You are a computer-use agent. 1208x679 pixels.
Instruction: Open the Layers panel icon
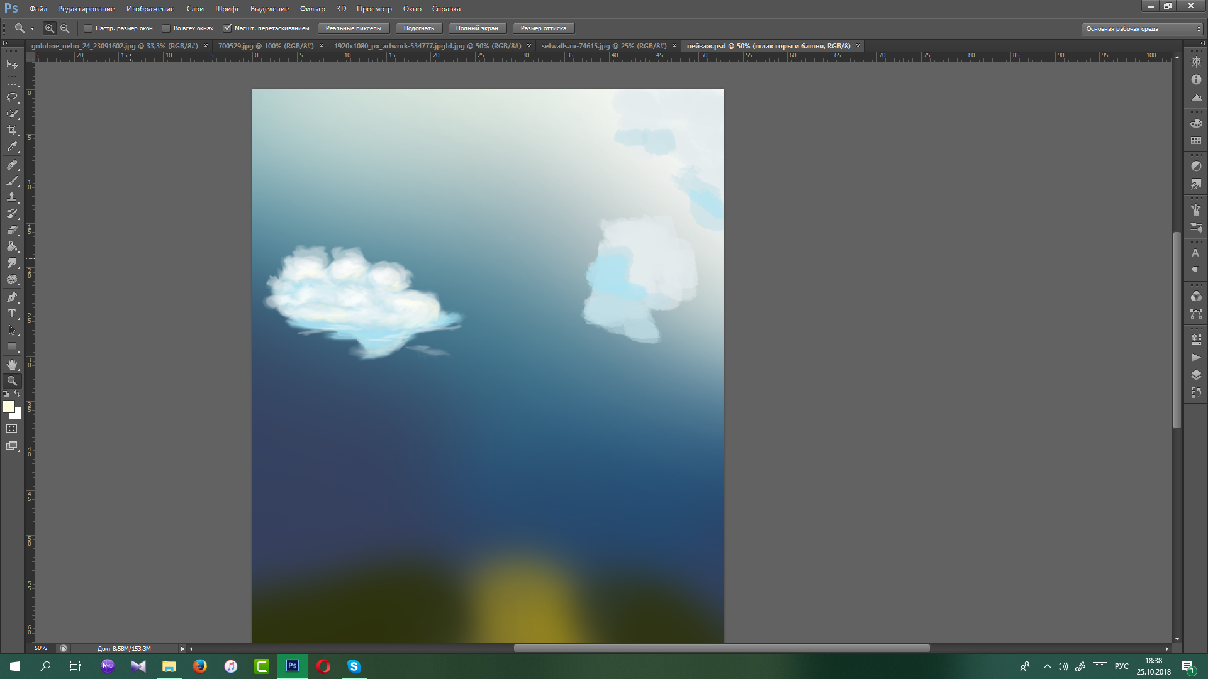pyautogui.click(x=1196, y=375)
